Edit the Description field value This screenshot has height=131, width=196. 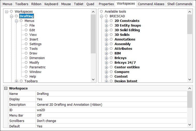[x=111, y=105]
